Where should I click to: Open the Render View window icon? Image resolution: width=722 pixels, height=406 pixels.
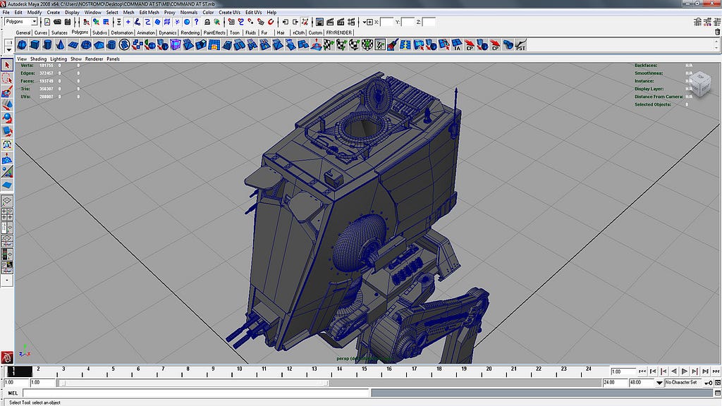pyautogui.click(x=319, y=22)
